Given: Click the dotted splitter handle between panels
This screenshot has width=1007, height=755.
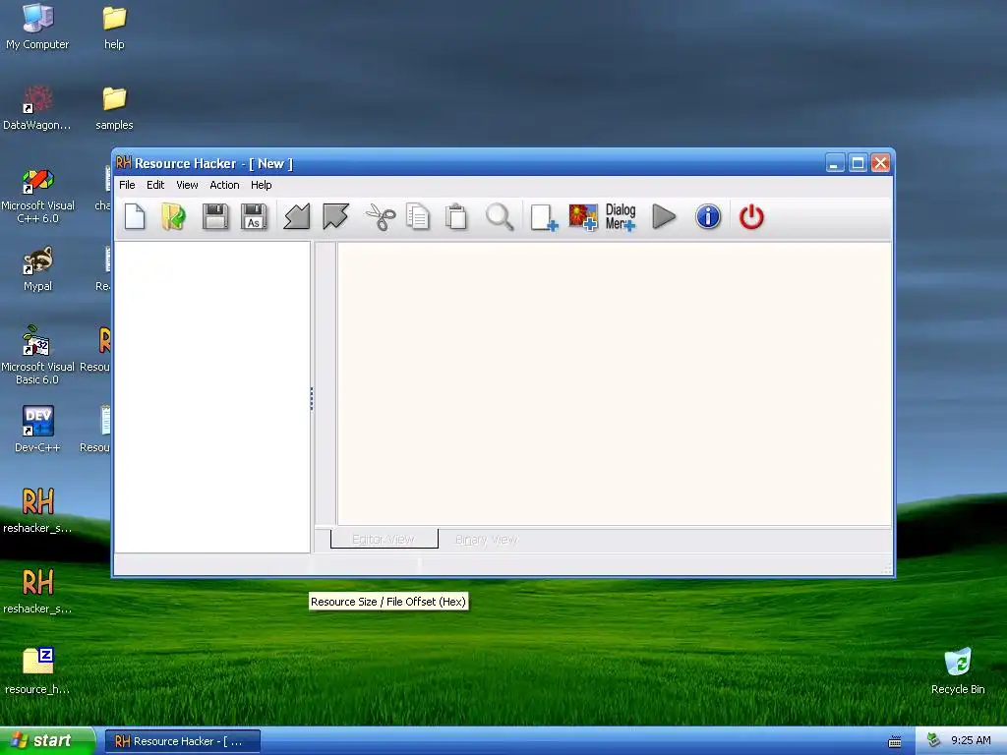Looking at the screenshot, I should click(312, 399).
